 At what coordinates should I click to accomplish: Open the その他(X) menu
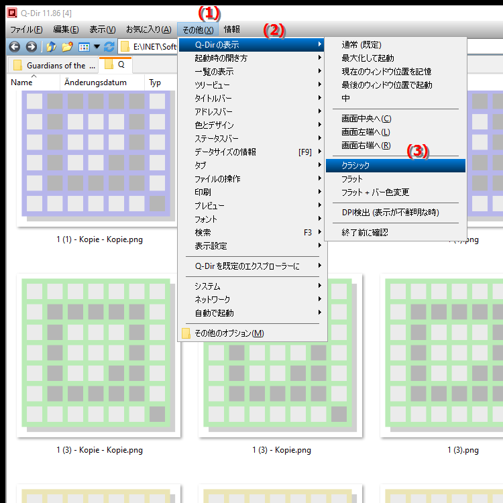(x=198, y=30)
